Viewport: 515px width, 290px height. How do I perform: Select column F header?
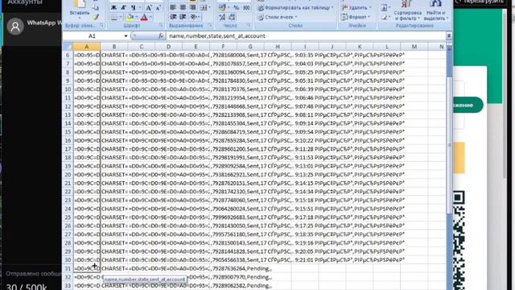[223, 47]
